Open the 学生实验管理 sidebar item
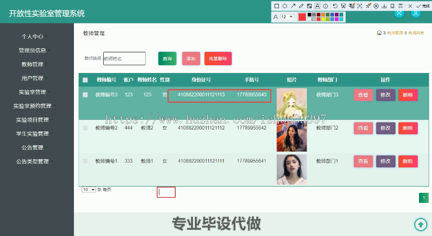 click(x=35, y=133)
